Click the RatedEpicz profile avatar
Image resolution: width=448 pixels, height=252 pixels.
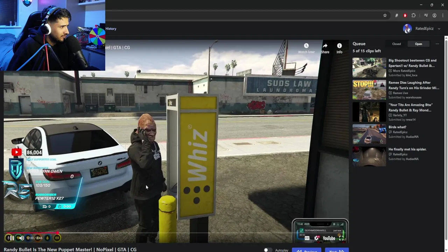407,29
